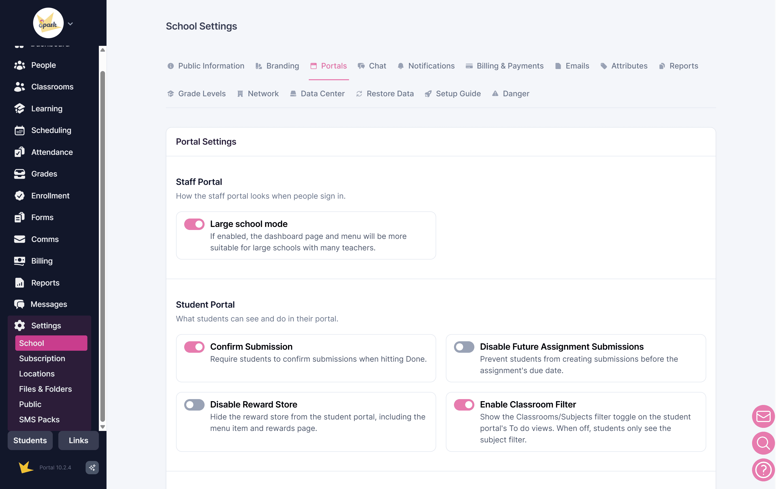
Task: Click the Spark school logo
Action: [x=48, y=23]
